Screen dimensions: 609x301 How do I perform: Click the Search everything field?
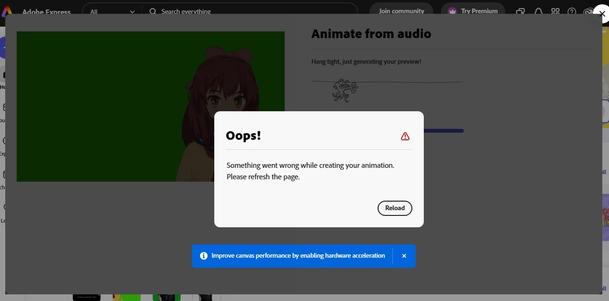pos(250,11)
